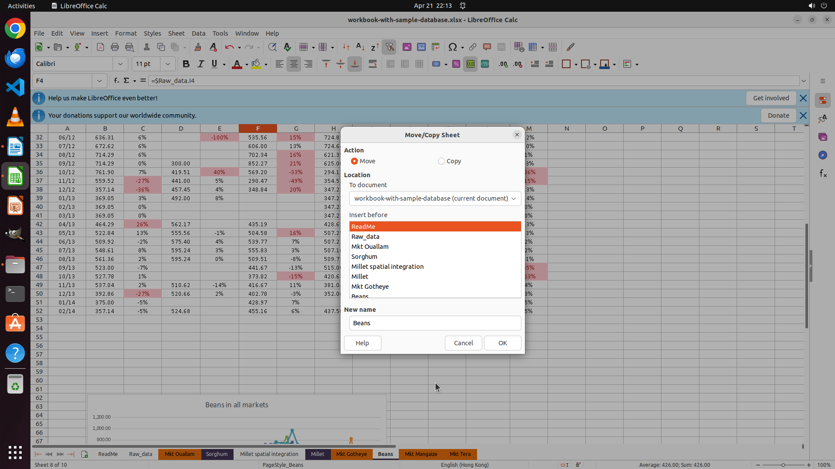Click the Insert Chart toolbar icon
The height and width of the screenshot is (469, 835).
click(x=421, y=47)
